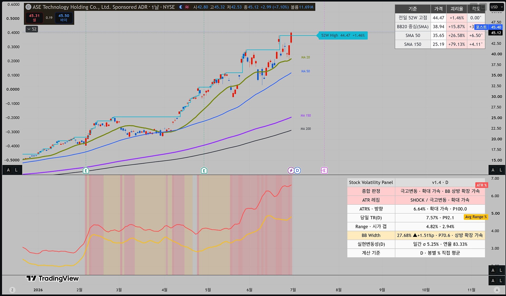Image resolution: width=506 pixels, height=296 pixels.
Task: Click the ATR% · 방향 row label
Action: coord(371,209)
